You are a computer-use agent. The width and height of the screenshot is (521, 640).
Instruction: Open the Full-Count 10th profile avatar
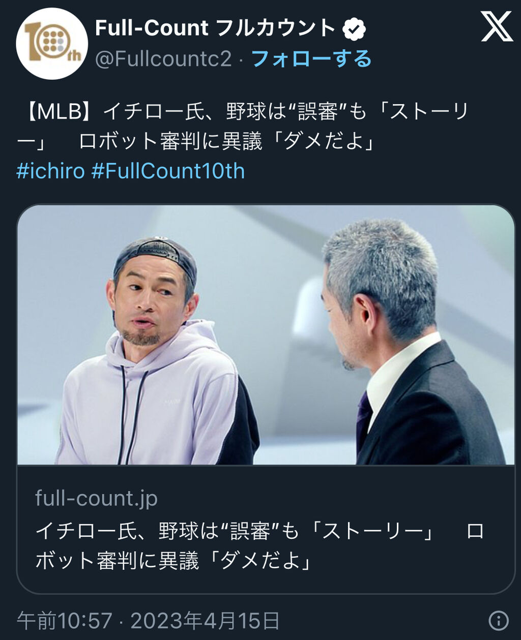pos(52,44)
